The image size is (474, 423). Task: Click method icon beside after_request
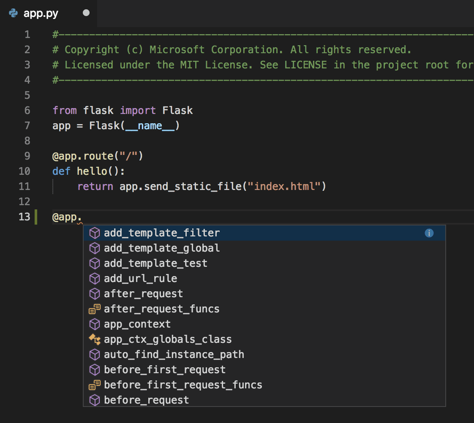click(x=95, y=294)
